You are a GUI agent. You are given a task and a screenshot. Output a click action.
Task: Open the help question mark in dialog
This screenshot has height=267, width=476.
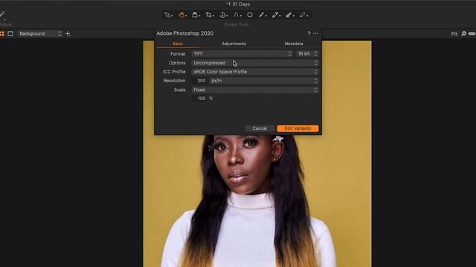[x=309, y=33]
